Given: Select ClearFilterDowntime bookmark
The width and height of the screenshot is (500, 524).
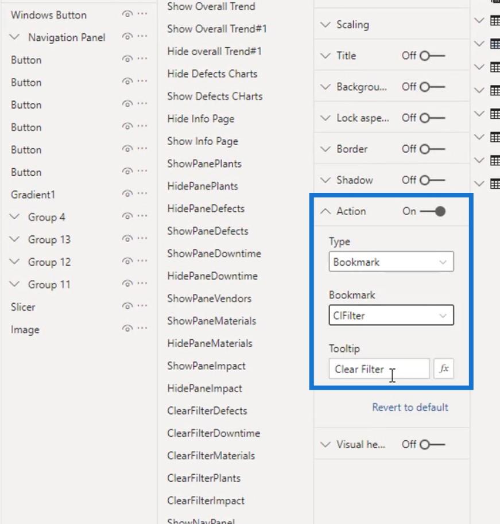Looking at the screenshot, I should tap(214, 433).
